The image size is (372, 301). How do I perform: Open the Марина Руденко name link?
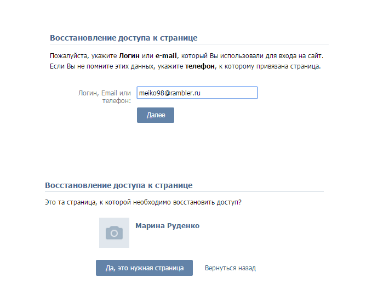click(167, 225)
